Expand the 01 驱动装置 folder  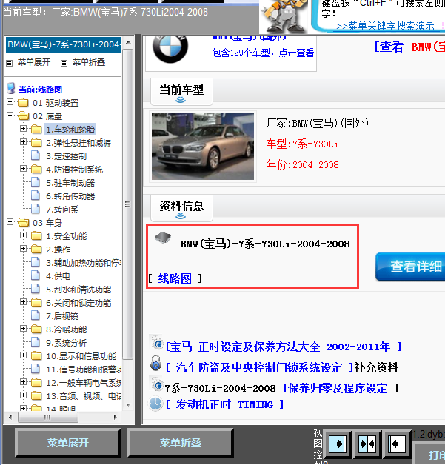10,102
